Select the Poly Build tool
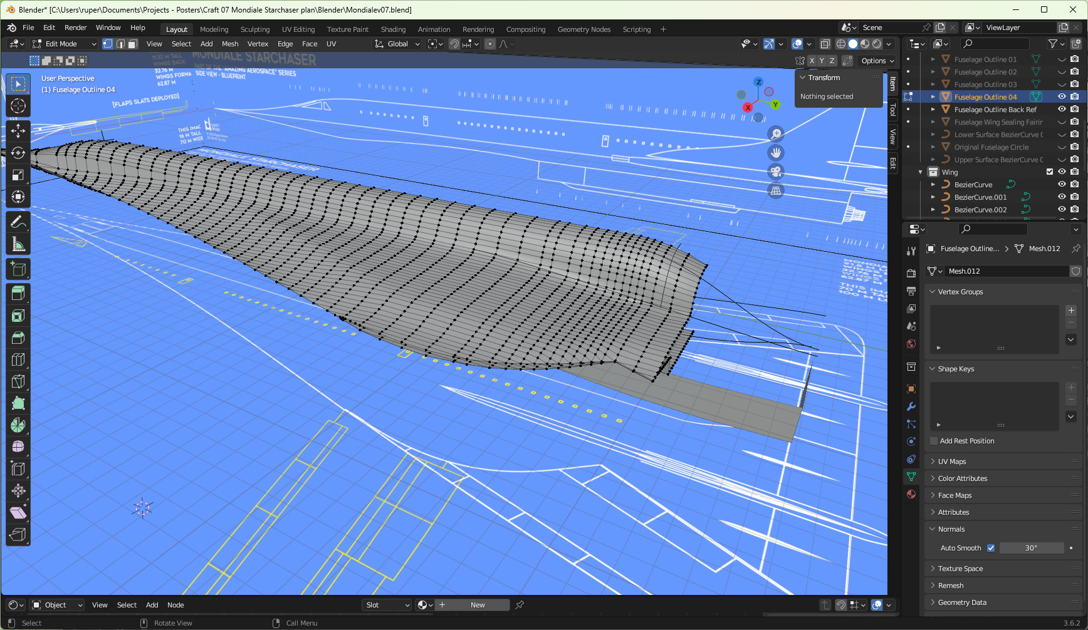Viewport: 1088px width, 630px height. click(18, 403)
